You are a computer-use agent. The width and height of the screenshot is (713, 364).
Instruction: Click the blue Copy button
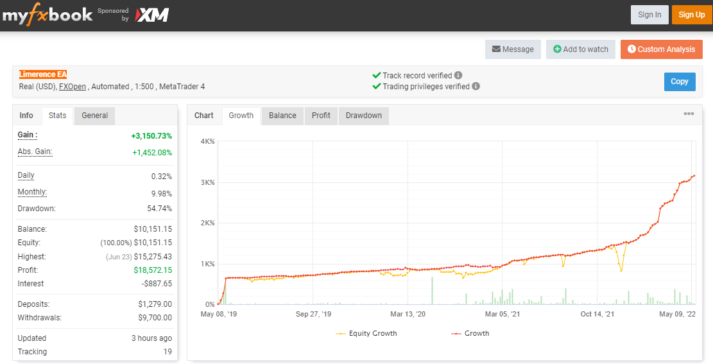(x=680, y=82)
